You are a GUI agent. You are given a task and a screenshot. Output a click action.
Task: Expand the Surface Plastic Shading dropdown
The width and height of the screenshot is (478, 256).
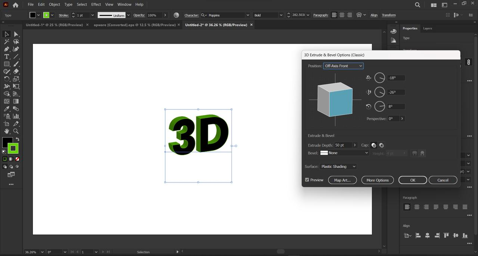[338, 166]
